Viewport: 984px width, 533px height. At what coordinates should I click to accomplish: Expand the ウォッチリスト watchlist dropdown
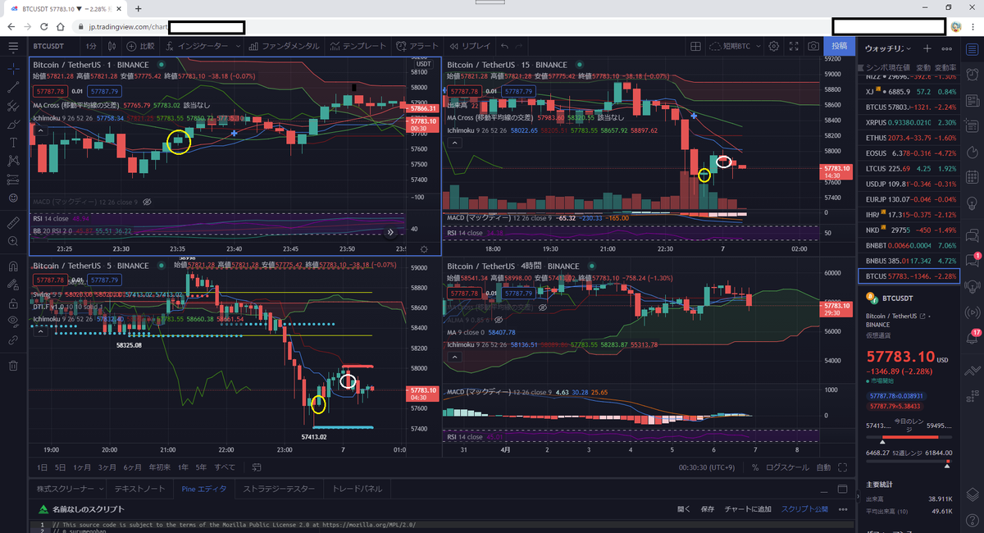[886, 48]
